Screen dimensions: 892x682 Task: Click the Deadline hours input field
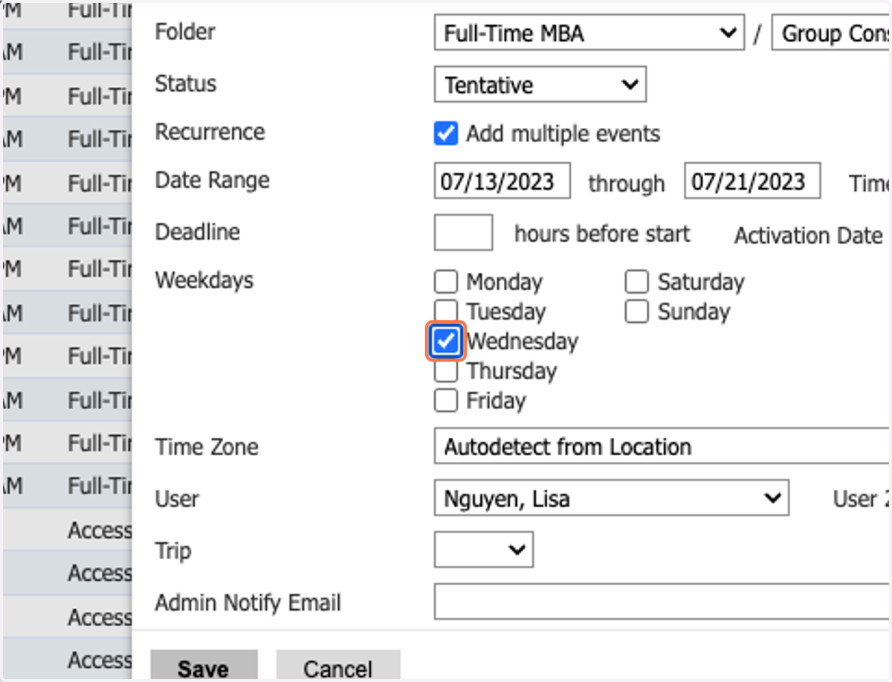pos(463,232)
